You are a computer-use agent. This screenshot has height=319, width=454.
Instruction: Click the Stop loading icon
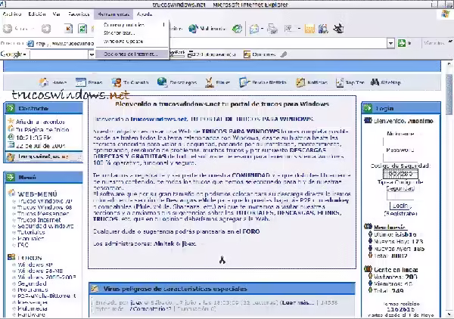pos(68,29)
